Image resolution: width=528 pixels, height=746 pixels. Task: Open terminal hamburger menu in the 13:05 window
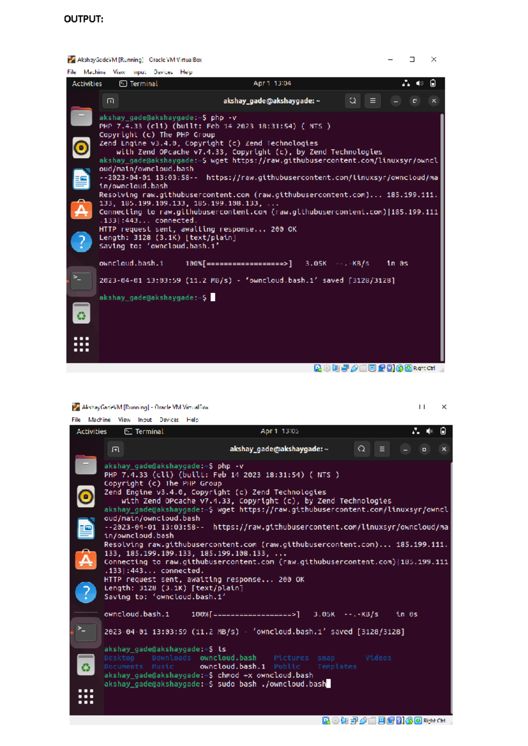click(x=382, y=449)
